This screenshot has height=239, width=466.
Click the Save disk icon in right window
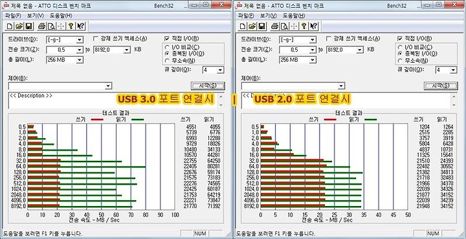[262, 26]
